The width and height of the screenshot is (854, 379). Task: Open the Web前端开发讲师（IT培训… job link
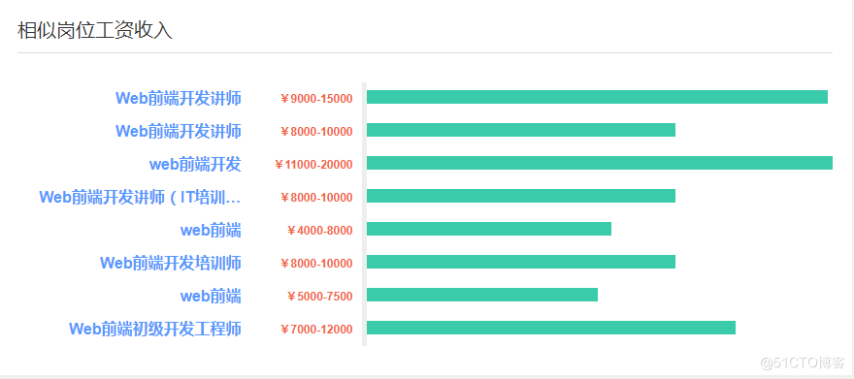(140, 197)
